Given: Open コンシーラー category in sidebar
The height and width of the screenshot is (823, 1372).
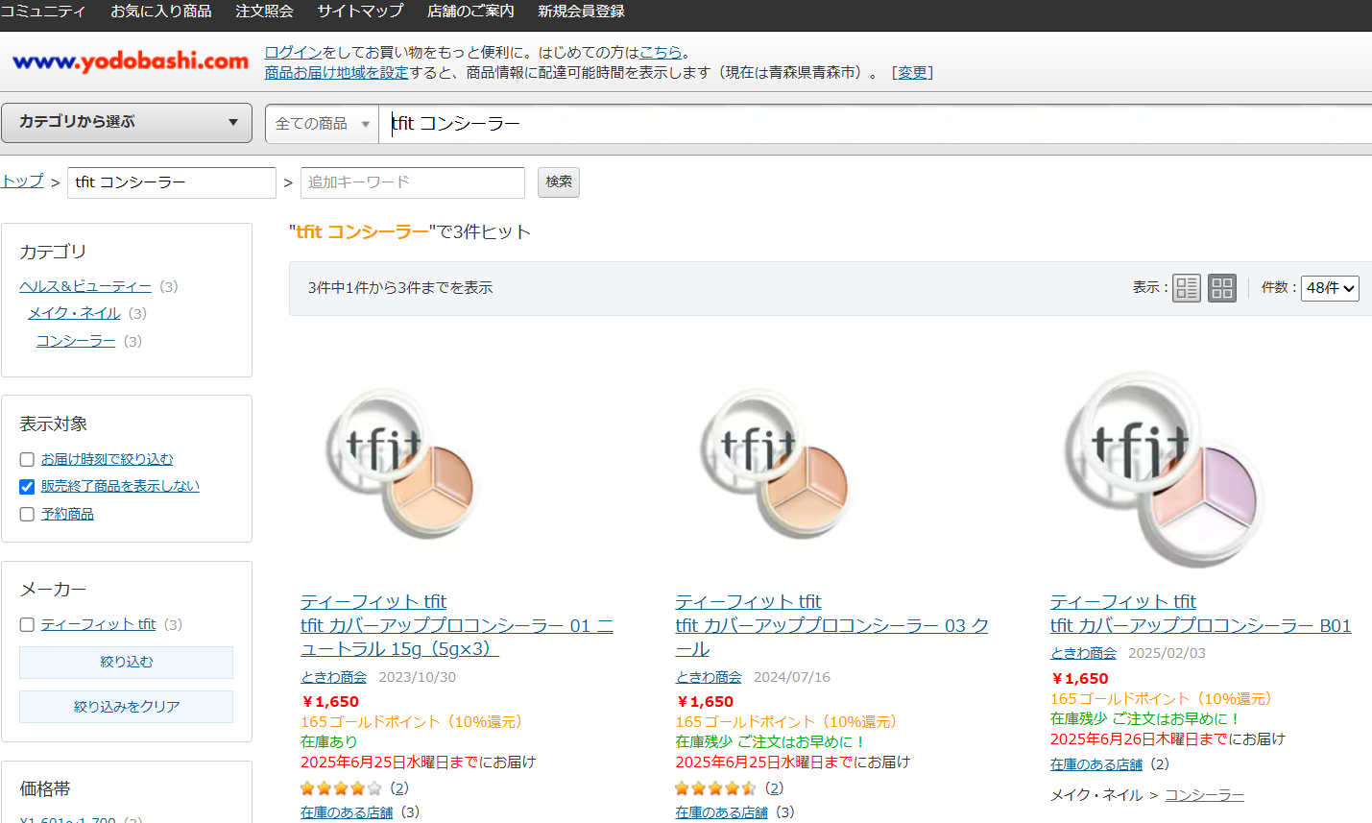Looking at the screenshot, I should [x=76, y=342].
